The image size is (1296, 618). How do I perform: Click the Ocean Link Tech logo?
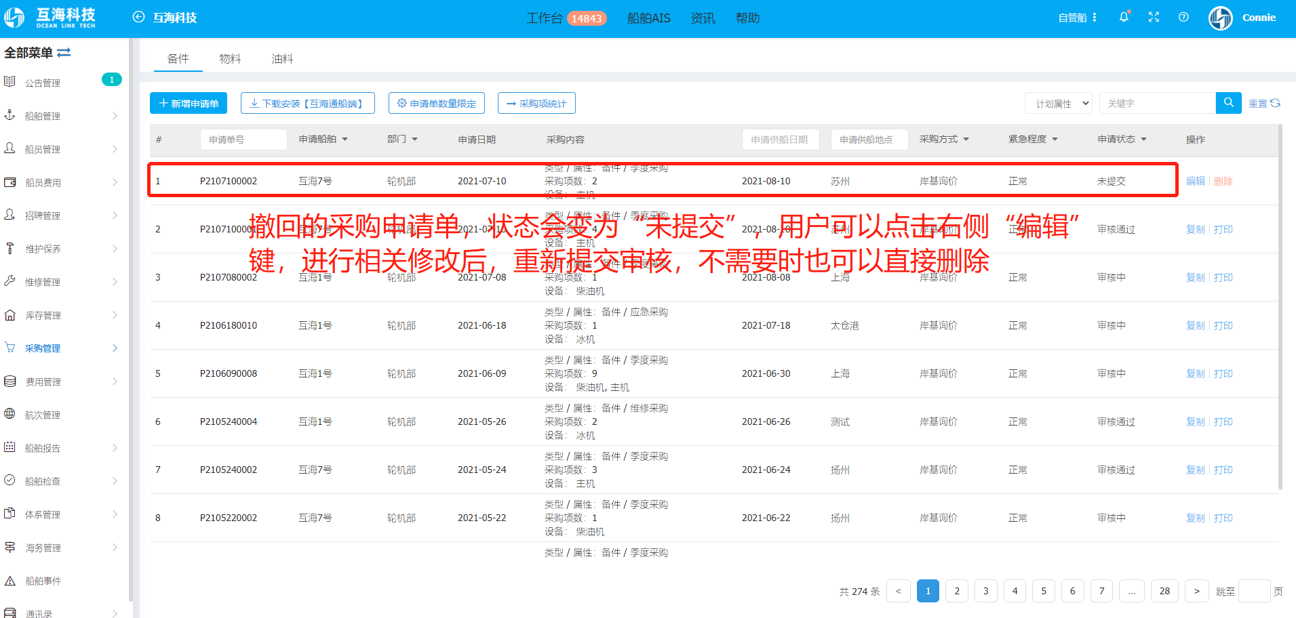[x=50, y=18]
